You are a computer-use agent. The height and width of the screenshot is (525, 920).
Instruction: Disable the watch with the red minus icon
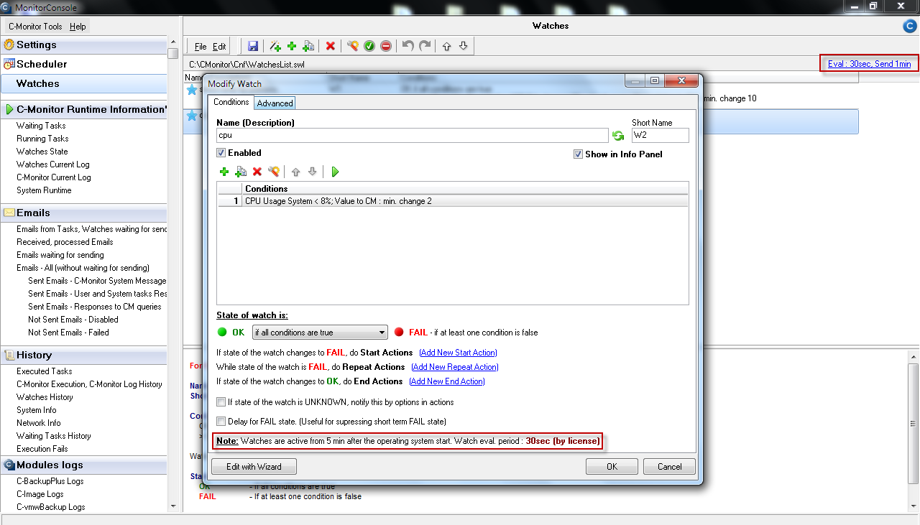[x=386, y=46]
